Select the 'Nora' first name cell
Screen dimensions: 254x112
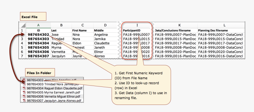[83, 39]
